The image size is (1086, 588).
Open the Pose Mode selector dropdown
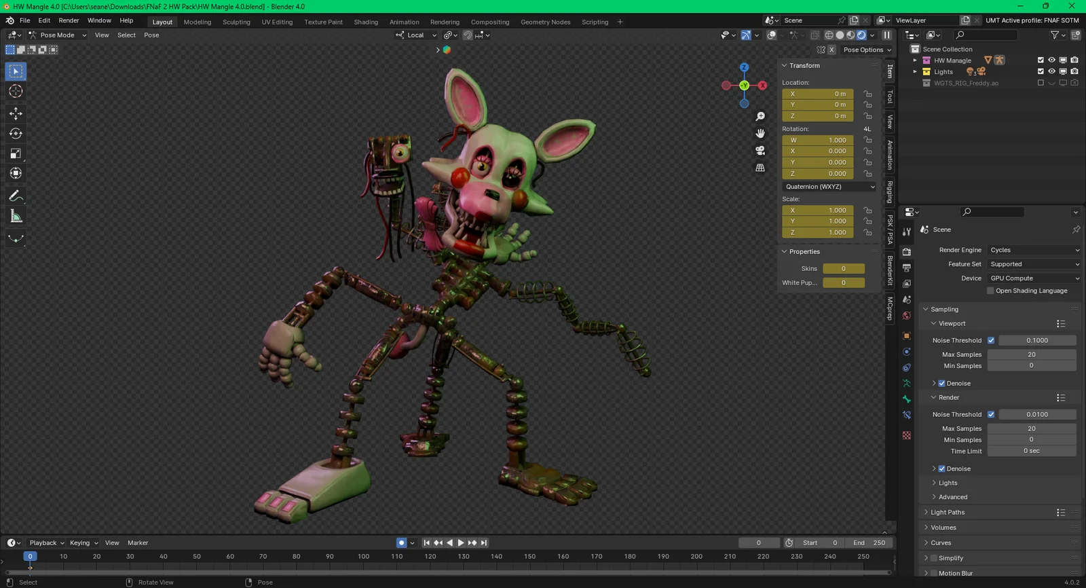(x=57, y=35)
